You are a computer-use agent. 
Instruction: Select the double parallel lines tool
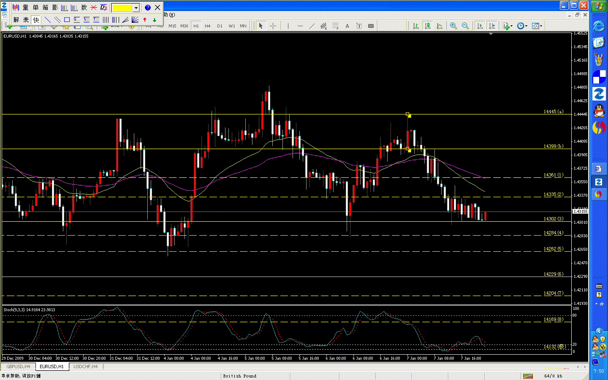coord(57,20)
